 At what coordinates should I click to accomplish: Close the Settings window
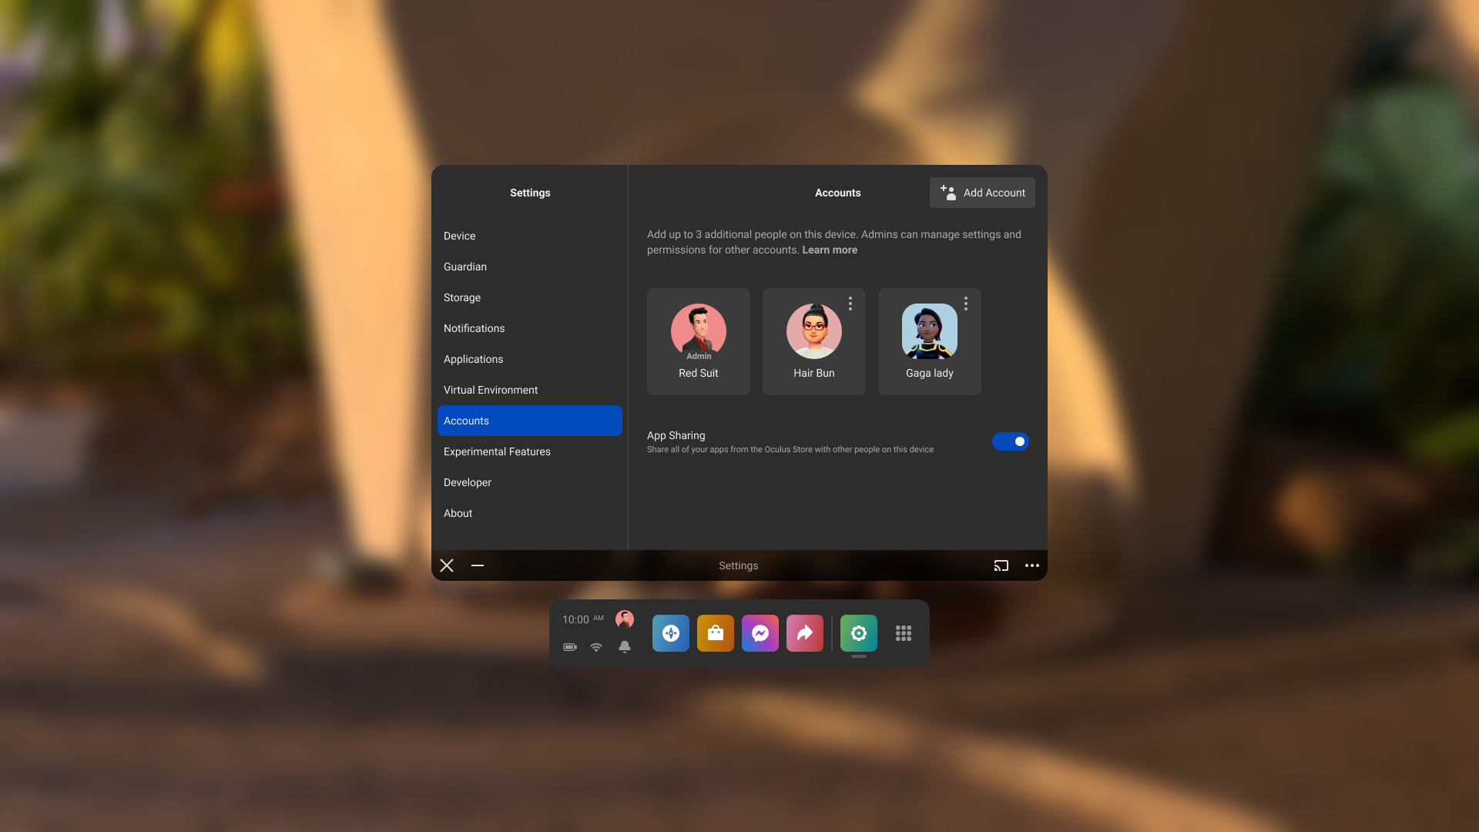[x=447, y=565]
